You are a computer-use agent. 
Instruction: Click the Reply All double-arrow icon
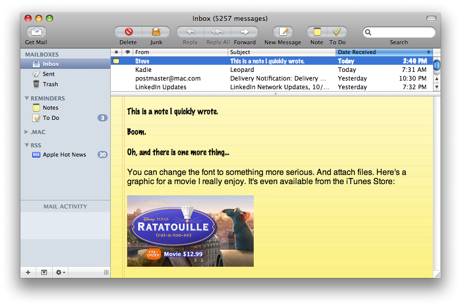coord(217,32)
